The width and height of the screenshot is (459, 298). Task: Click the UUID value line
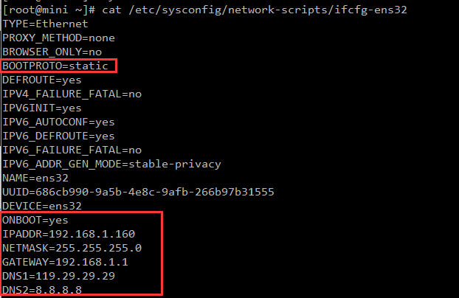(138, 192)
